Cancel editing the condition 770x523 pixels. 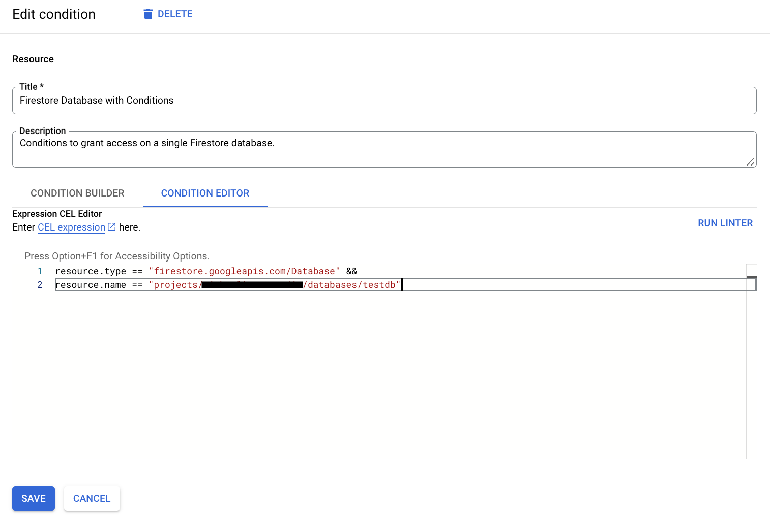pyautogui.click(x=92, y=499)
